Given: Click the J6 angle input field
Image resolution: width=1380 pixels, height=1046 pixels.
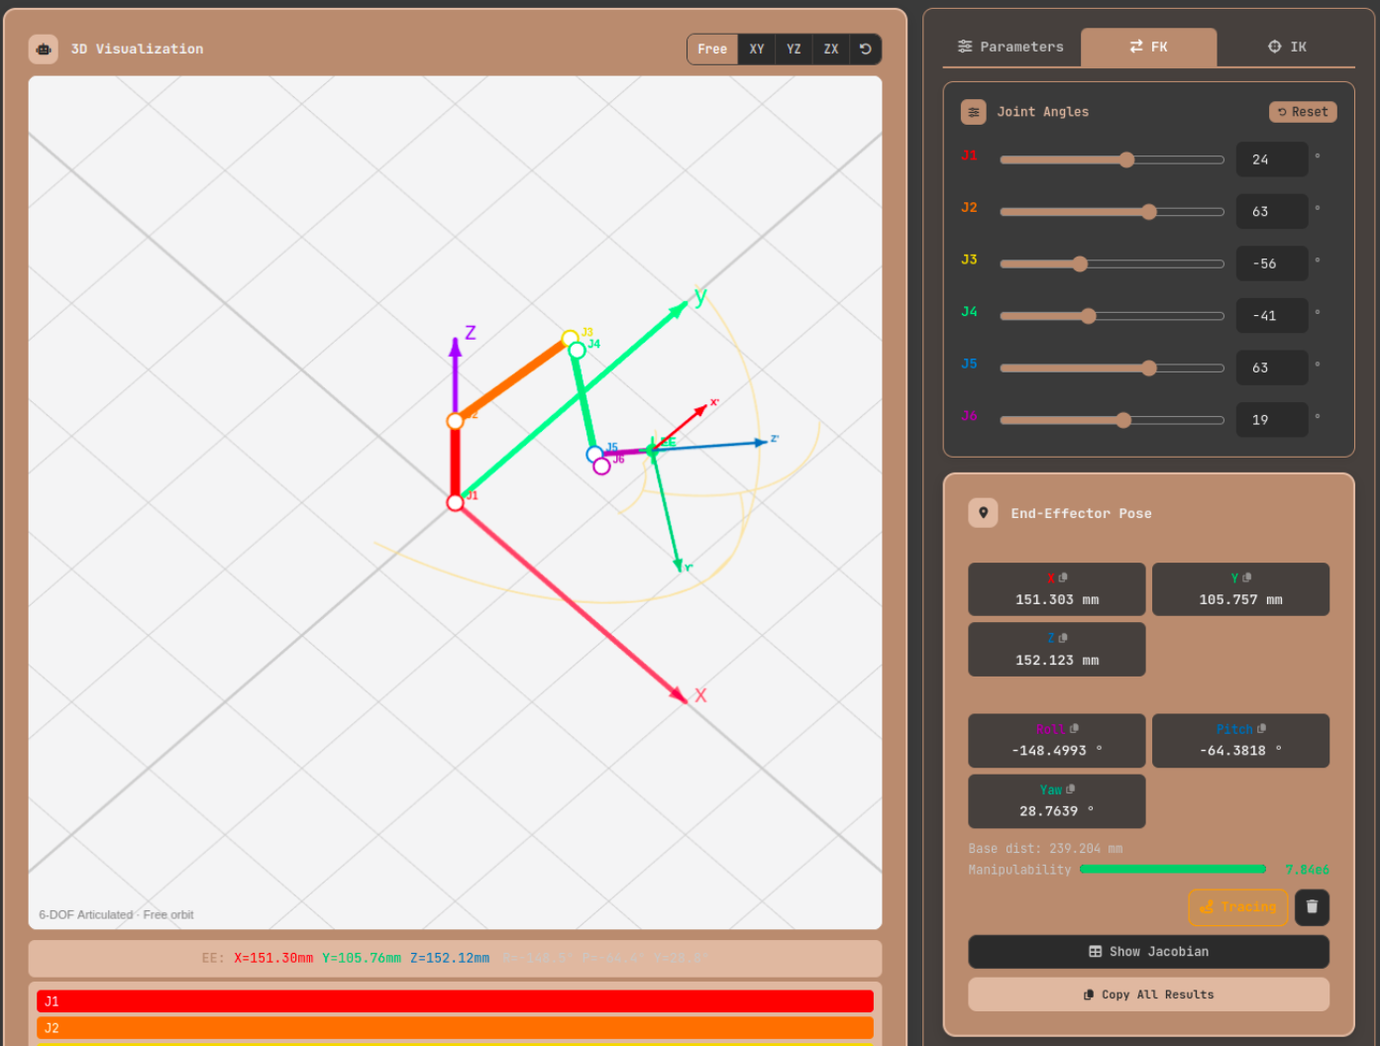Looking at the screenshot, I should 1271,419.
